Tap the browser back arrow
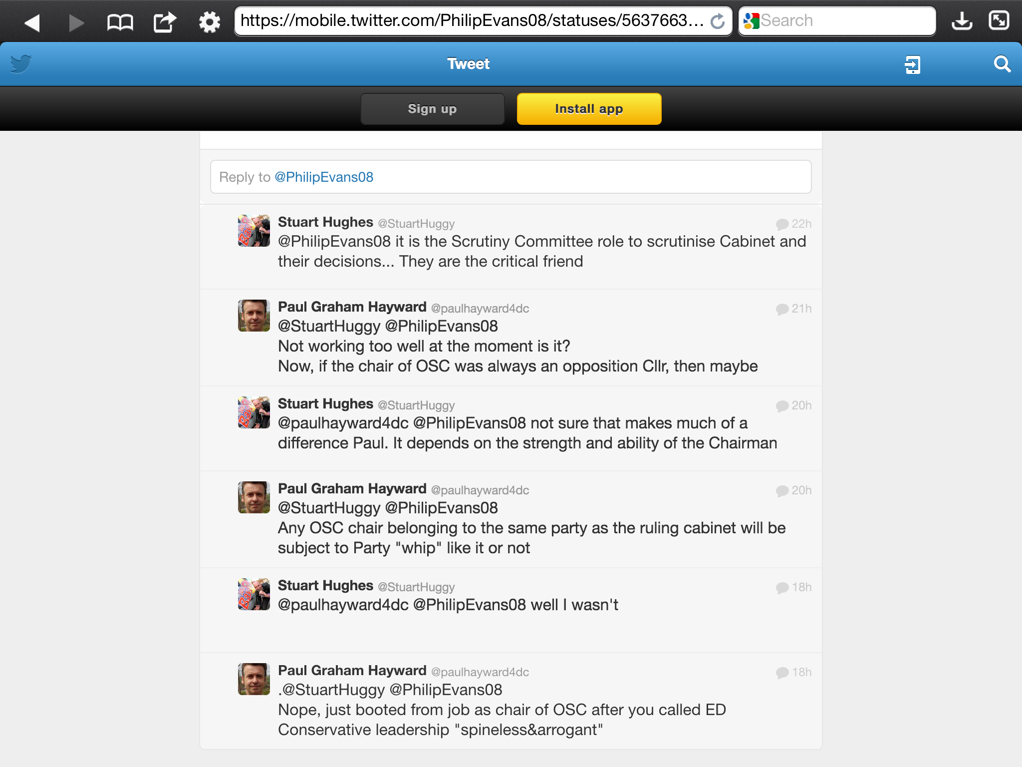This screenshot has width=1022, height=767. (x=32, y=22)
